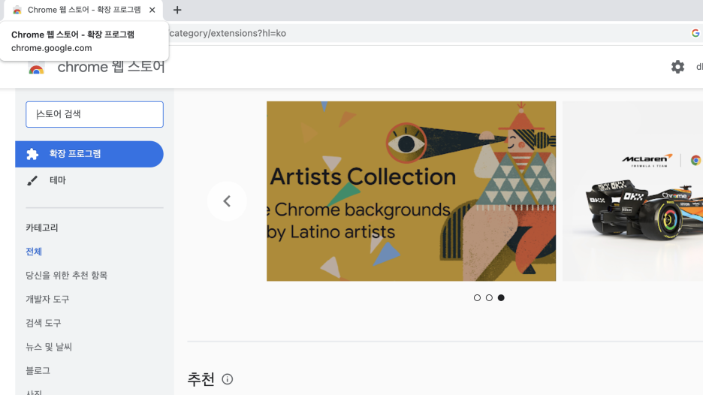Screen dimensions: 703x395
Task: Focus the 스토어 검색 search field
Action: [x=95, y=114]
